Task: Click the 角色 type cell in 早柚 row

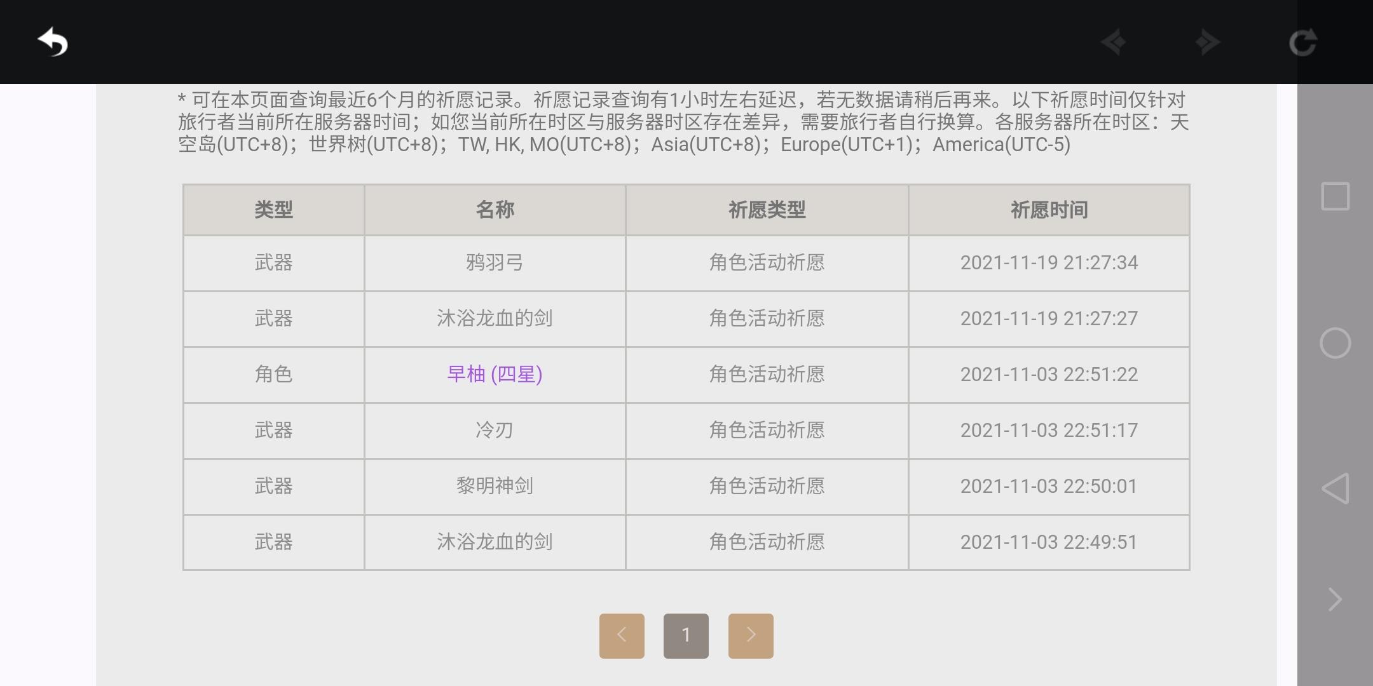Action: click(x=274, y=374)
